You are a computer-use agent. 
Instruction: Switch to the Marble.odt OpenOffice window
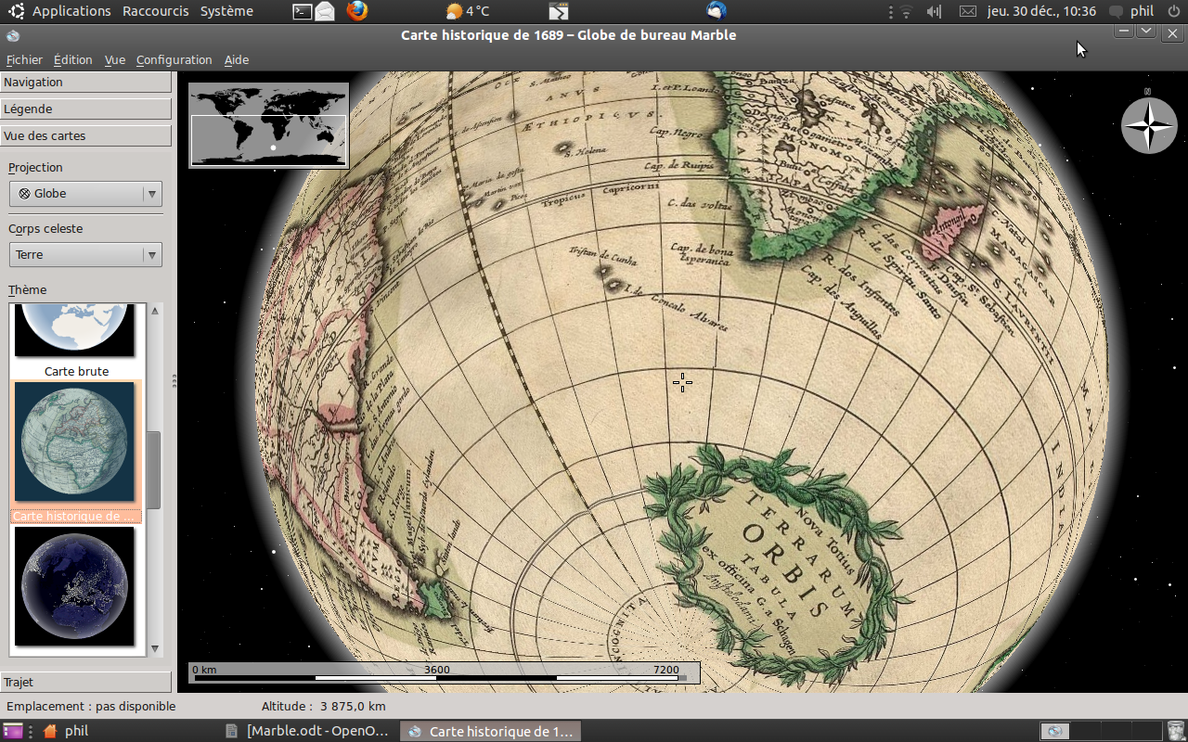[308, 731]
